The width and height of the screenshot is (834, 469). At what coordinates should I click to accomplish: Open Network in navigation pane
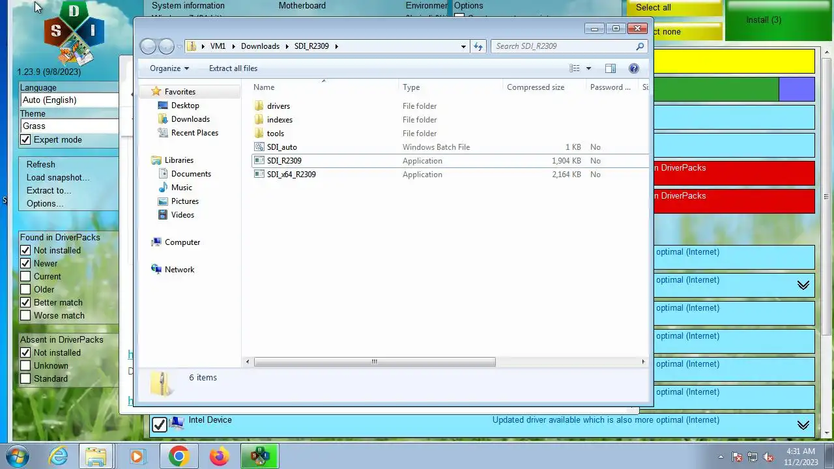pyautogui.click(x=179, y=270)
